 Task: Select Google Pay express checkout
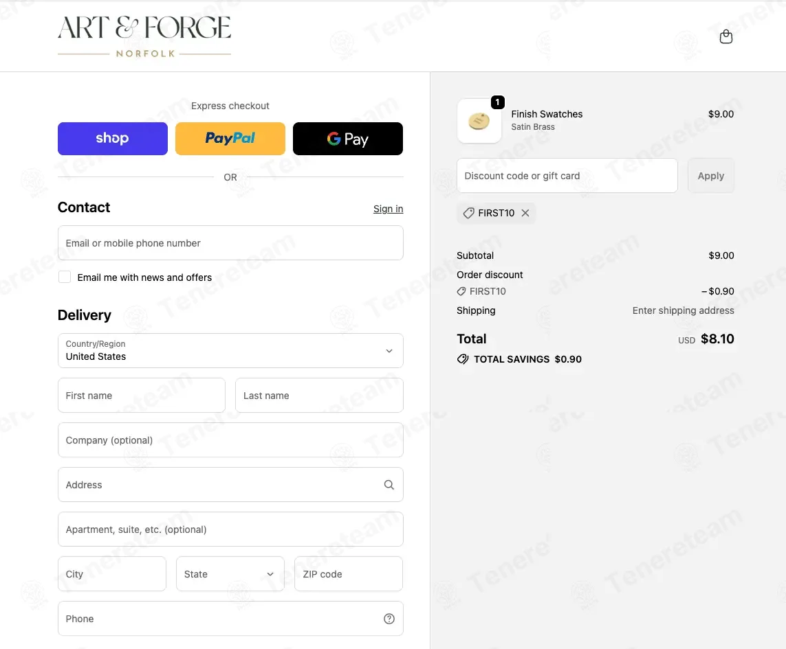[x=348, y=139]
